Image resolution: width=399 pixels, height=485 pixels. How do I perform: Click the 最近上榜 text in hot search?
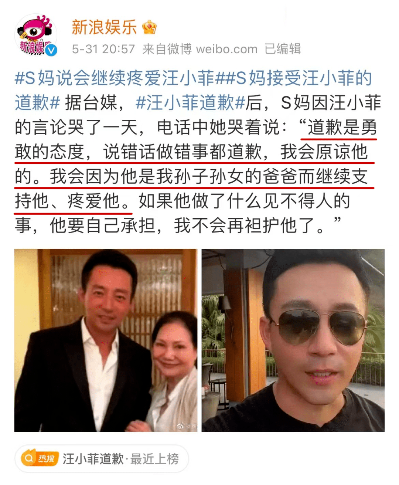pos(154,459)
